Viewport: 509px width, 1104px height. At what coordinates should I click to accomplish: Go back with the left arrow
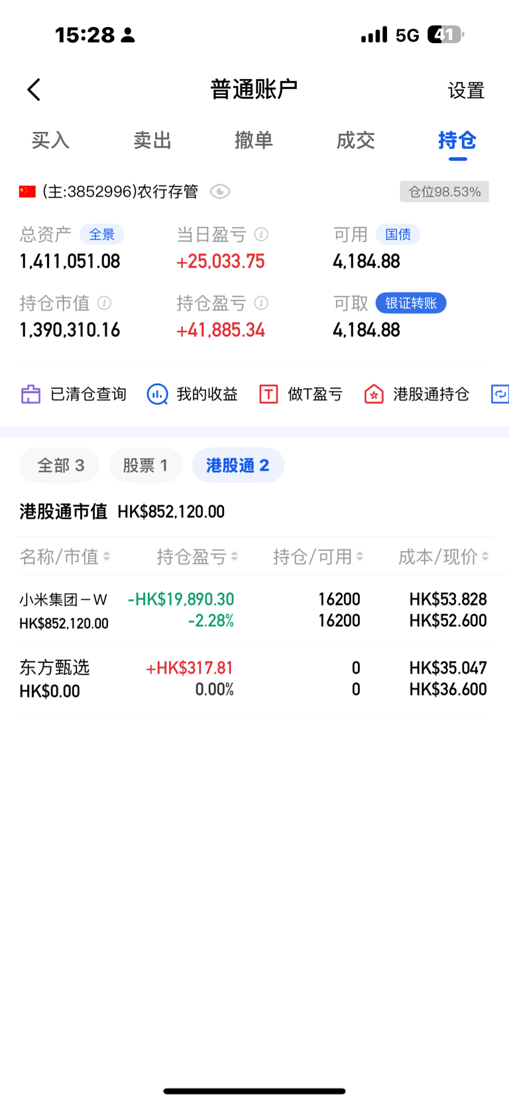click(x=34, y=90)
